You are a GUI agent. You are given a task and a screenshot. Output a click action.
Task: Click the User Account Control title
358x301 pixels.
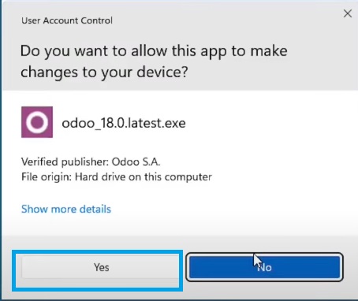click(x=67, y=20)
